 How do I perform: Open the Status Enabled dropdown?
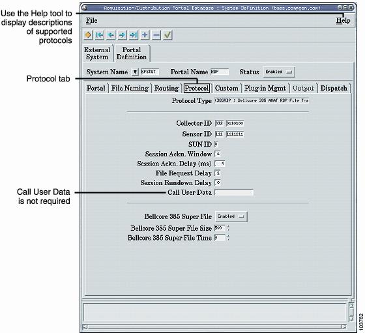coord(279,72)
